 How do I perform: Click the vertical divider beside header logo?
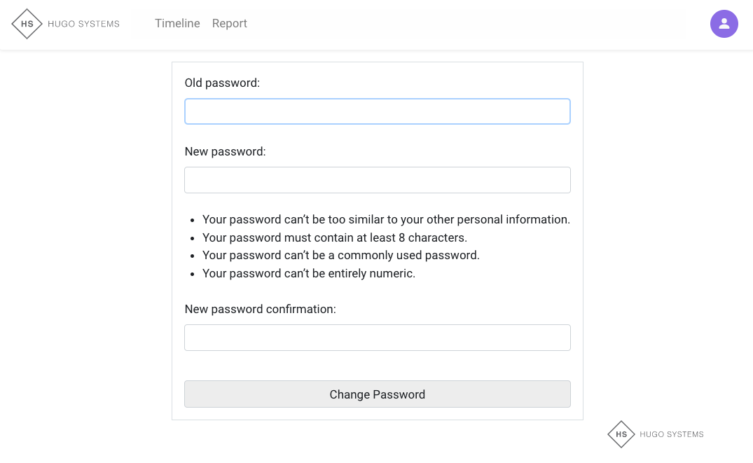tap(133, 24)
